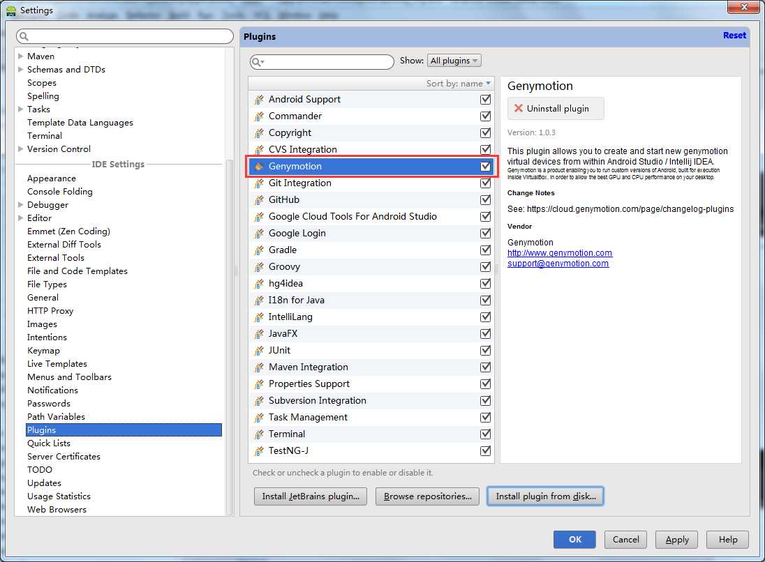Click the Android Support plugin icon
The width and height of the screenshot is (765, 562).
(259, 100)
